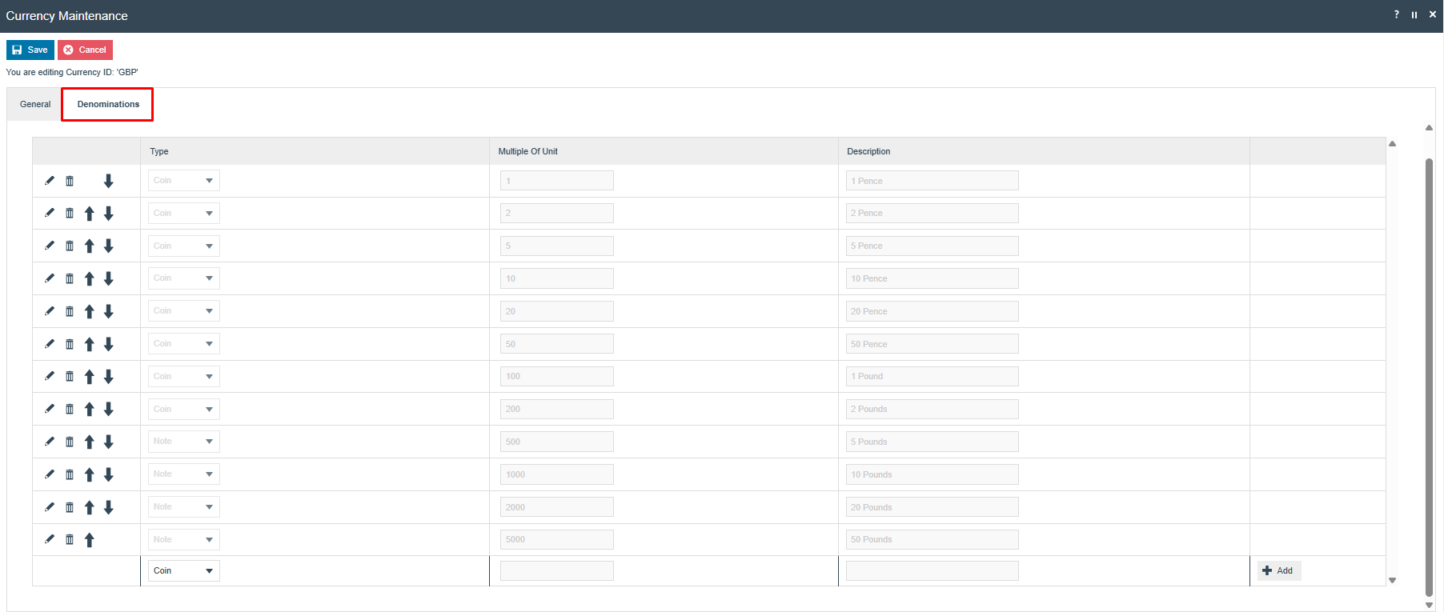Click the grid's scroll up arrow
The image size is (1444, 612).
(1393, 144)
